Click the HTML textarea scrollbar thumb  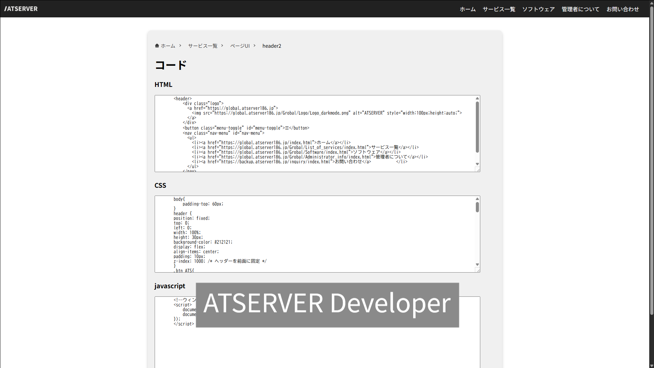477,127
